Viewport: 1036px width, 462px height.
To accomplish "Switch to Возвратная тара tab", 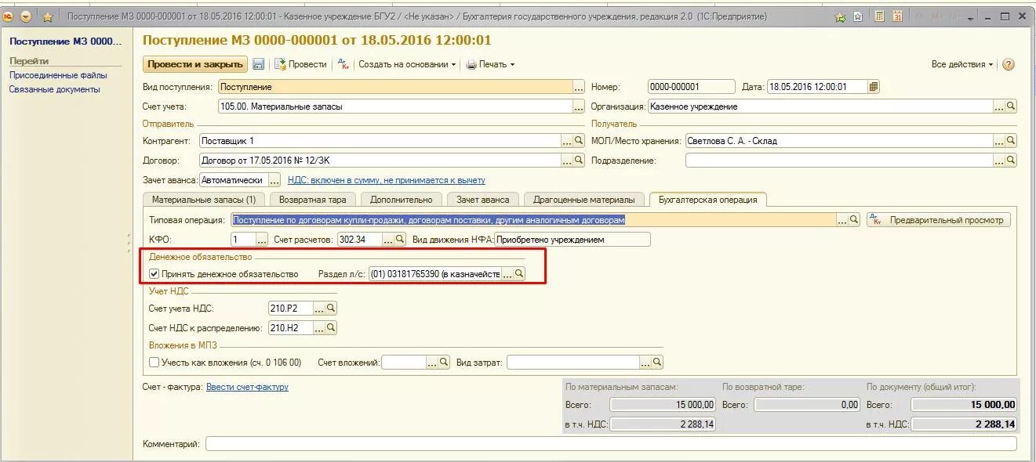I will pos(312,200).
